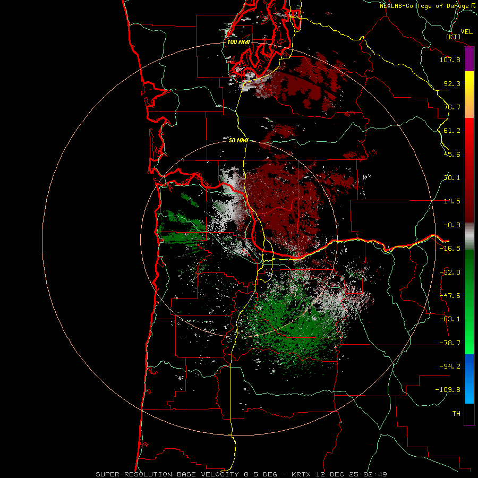478x478 pixels.
Task: Click the [KT] units label
Action: pos(454,37)
